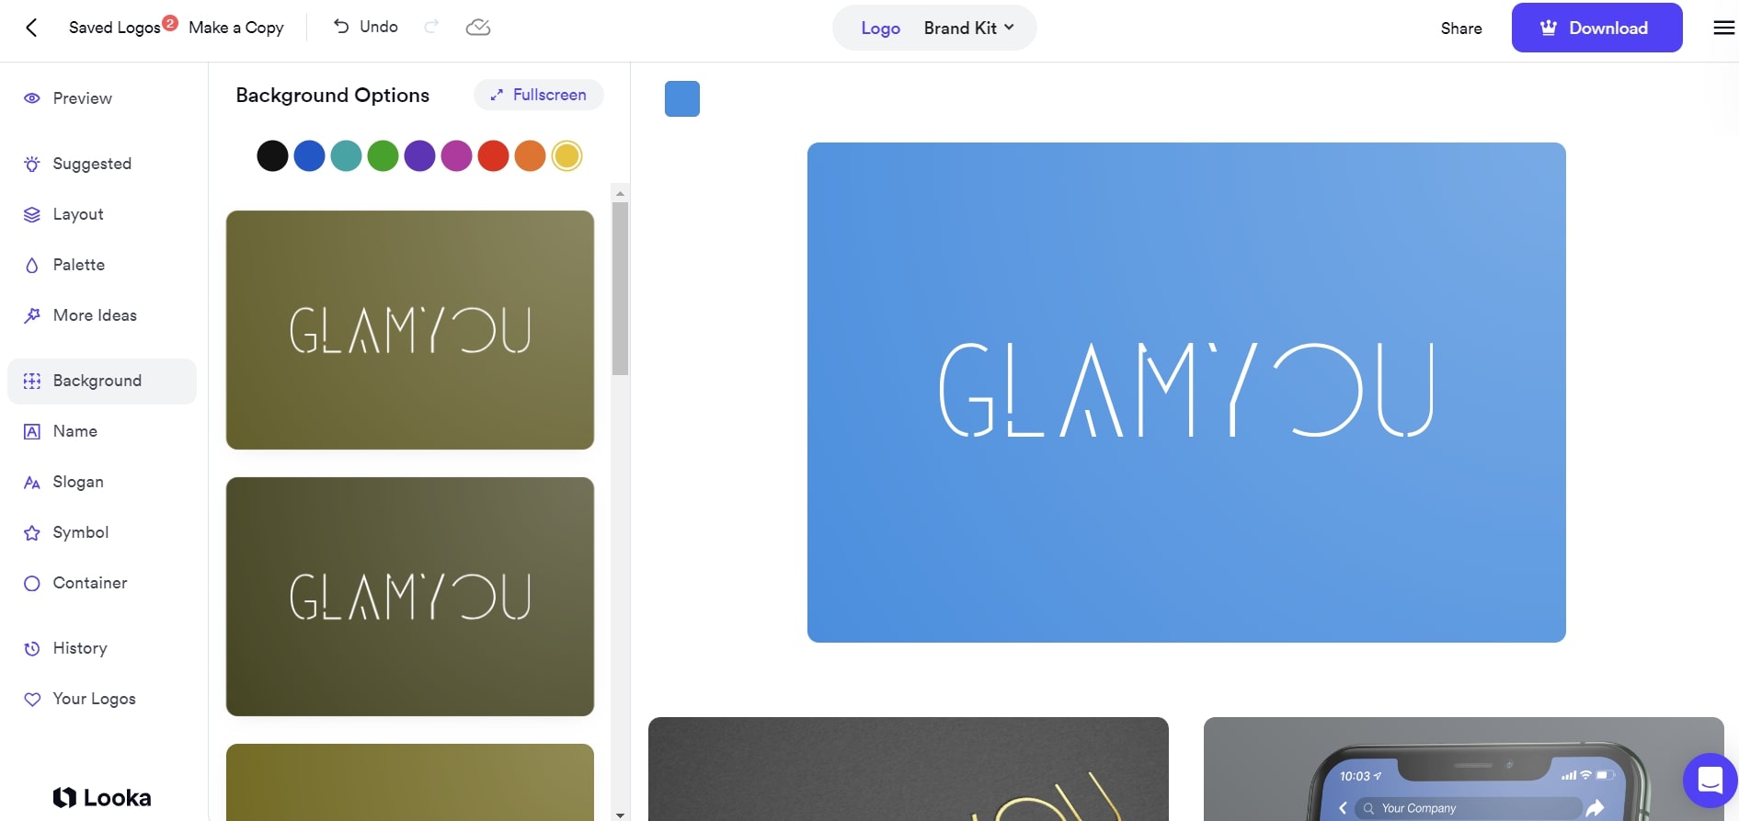Image resolution: width=1739 pixels, height=821 pixels.
Task: Click the main blue GLAMYOU logo preview
Action: 1186,393
